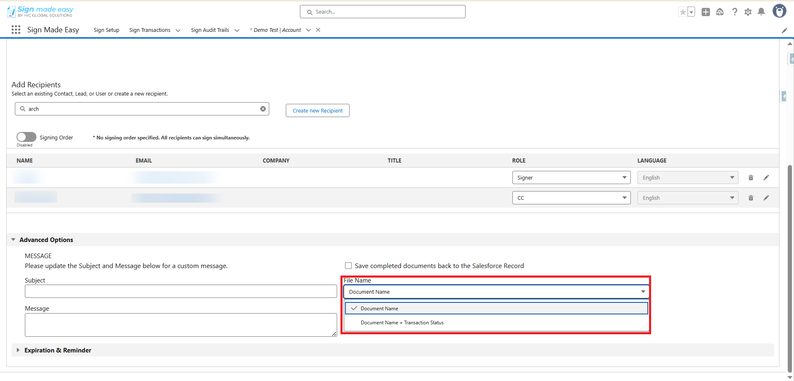
Task: Enable the Signing Order toggle
Action: coord(27,137)
